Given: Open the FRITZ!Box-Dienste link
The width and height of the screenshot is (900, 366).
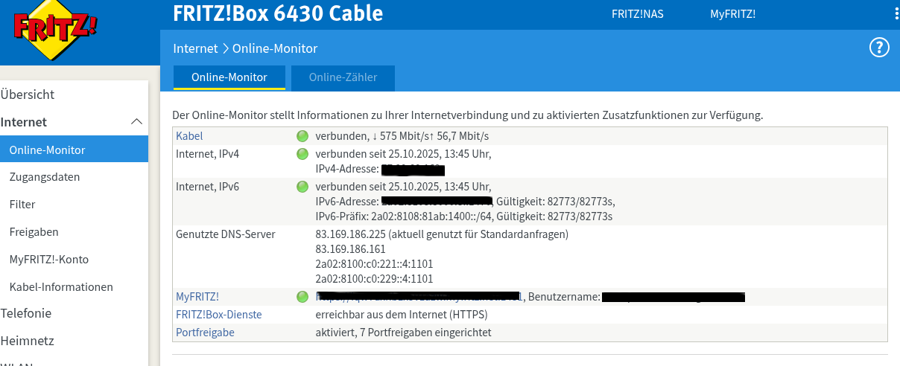Looking at the screenshot, I should [x=219, y=315].
